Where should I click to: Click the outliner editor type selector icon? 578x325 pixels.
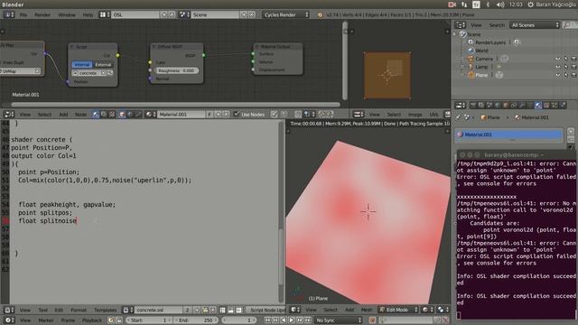(x=460, y=25)
